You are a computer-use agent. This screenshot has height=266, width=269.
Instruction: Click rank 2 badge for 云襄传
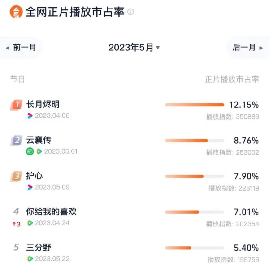coord(16,141)
